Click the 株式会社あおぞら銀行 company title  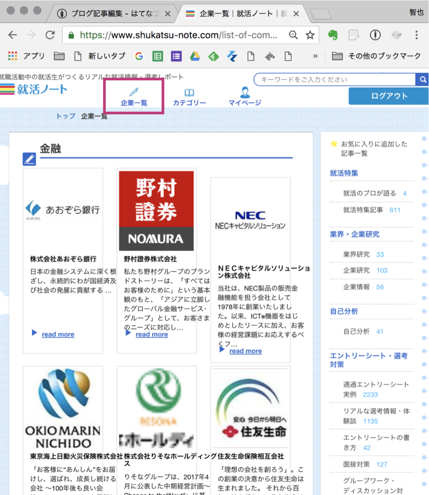click(63, 259)
